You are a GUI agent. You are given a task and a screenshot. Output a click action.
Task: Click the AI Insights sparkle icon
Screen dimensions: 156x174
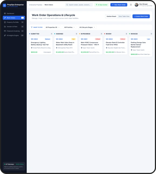5,36
